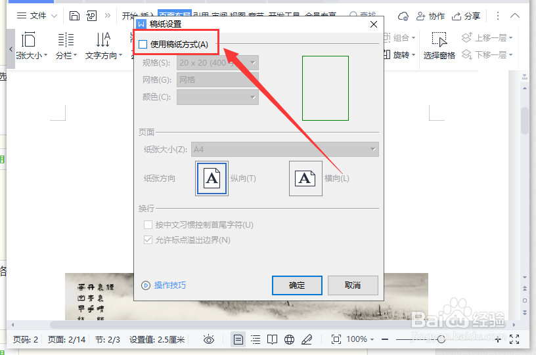Screen dimensions: 536x355
Task: Enable writing mode pen icon
Action: point(307,339)
